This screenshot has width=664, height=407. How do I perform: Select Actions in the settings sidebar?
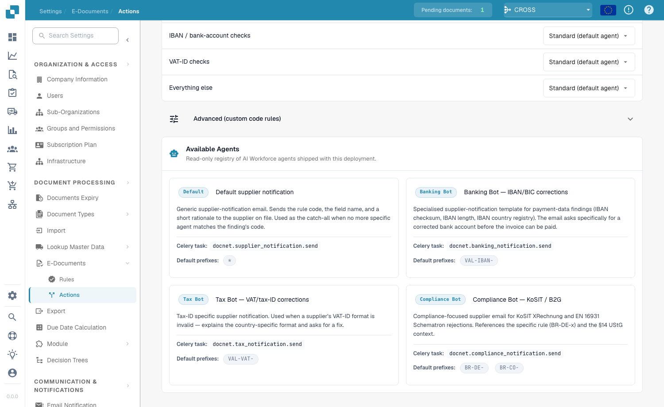(x=83, y=295)
